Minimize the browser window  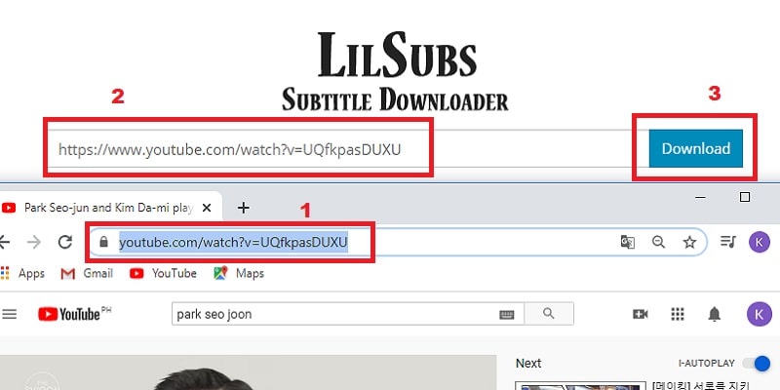700,198
